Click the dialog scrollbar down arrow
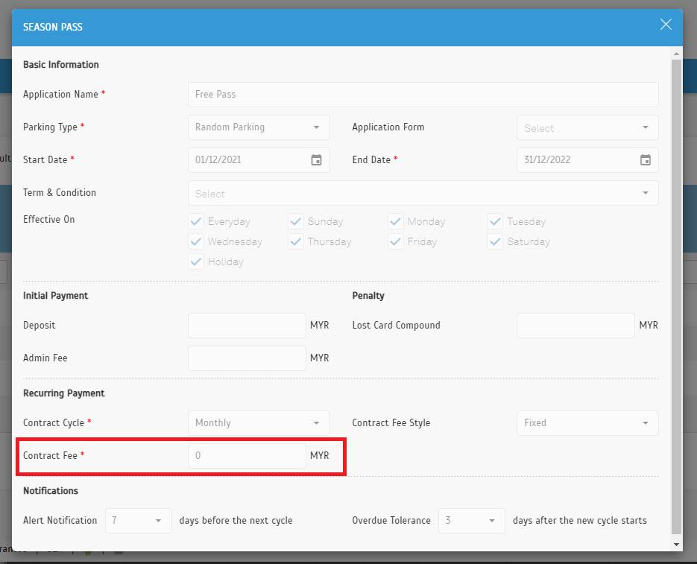The width and height of the screenshot is (697, 564). (x=676, y=545)
